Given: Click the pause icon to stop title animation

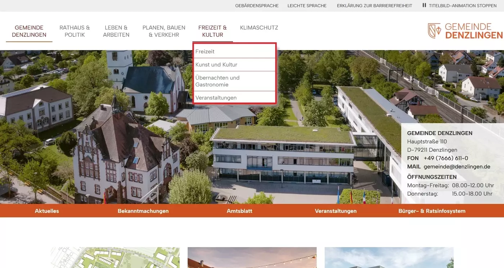Looking at the screenshot, I should tap(425, 5).
